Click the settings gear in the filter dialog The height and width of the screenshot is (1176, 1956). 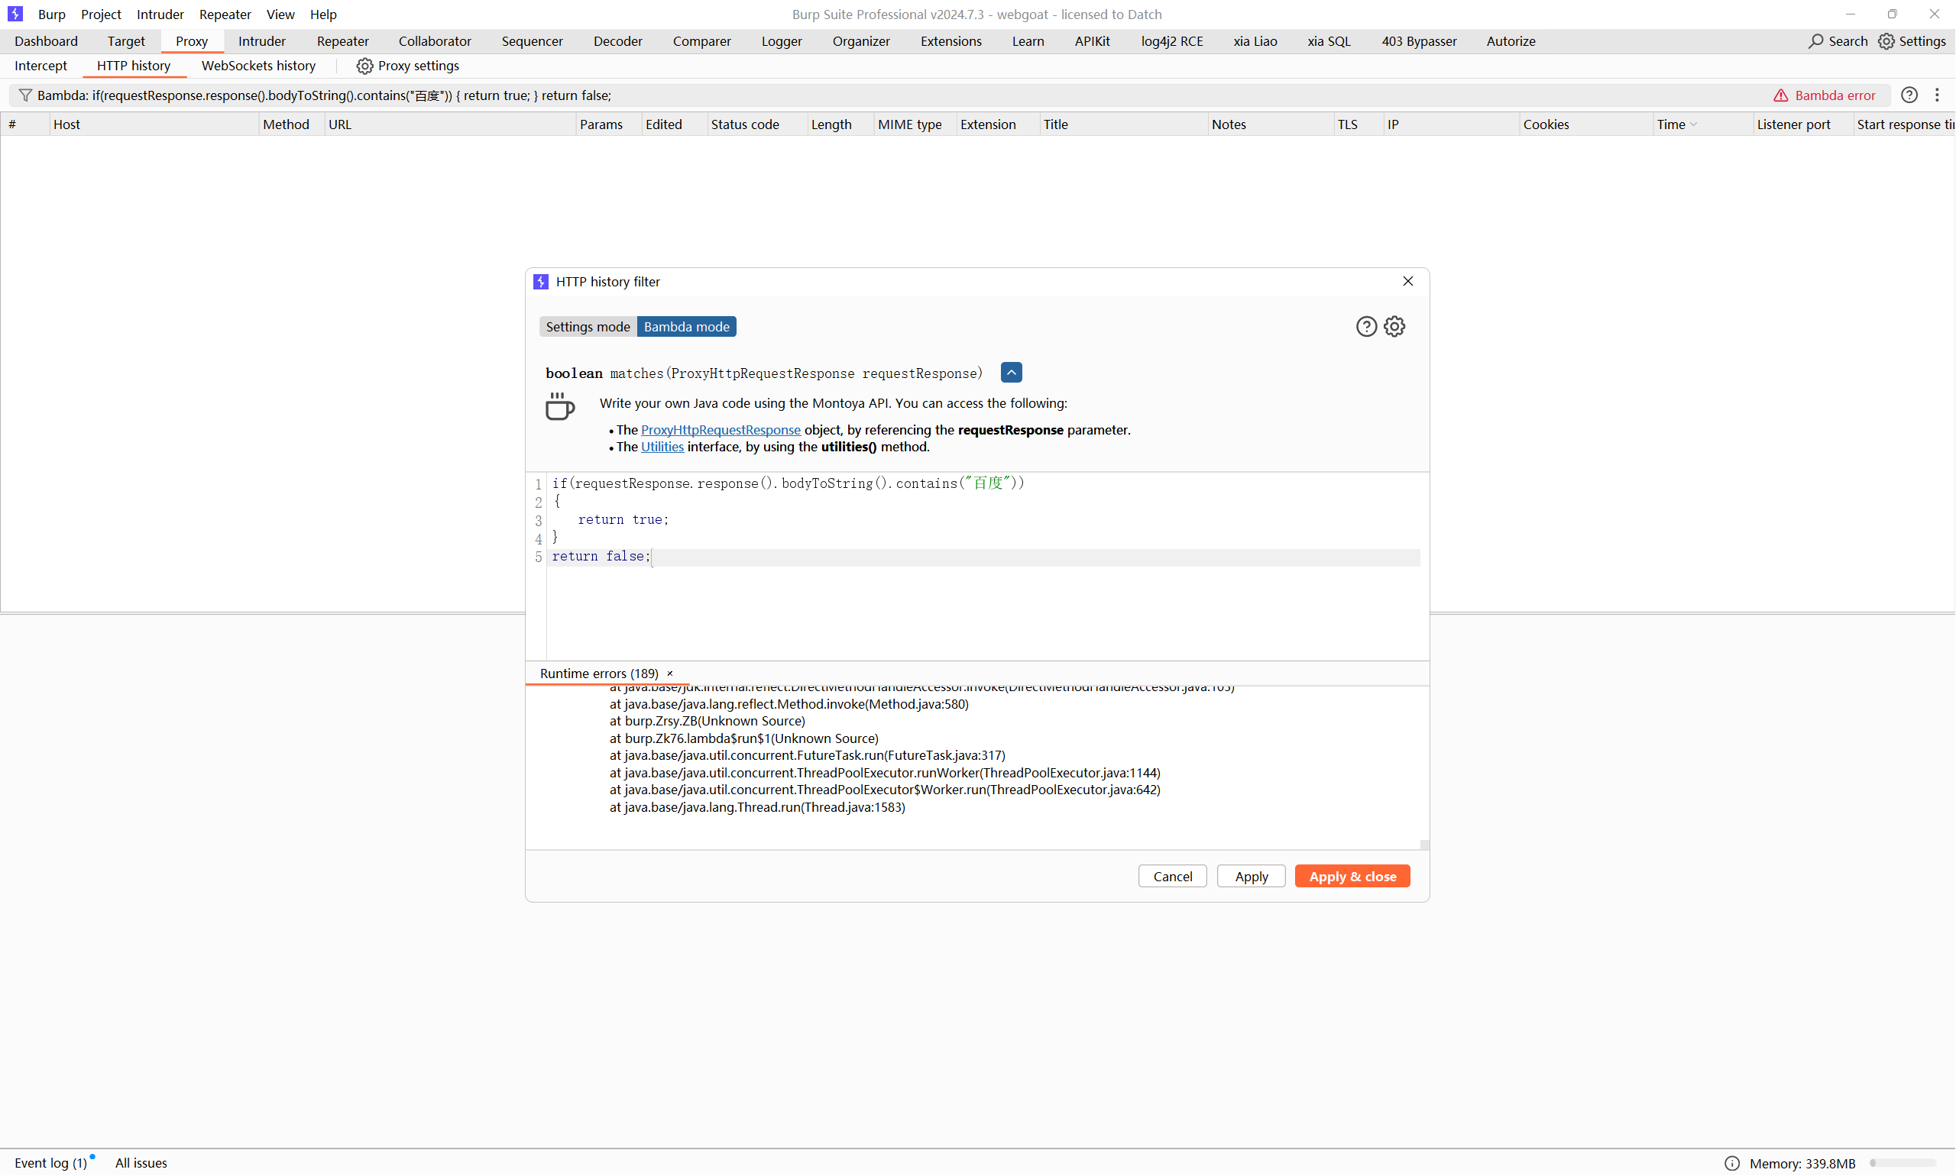click(x=1394, y=327)
